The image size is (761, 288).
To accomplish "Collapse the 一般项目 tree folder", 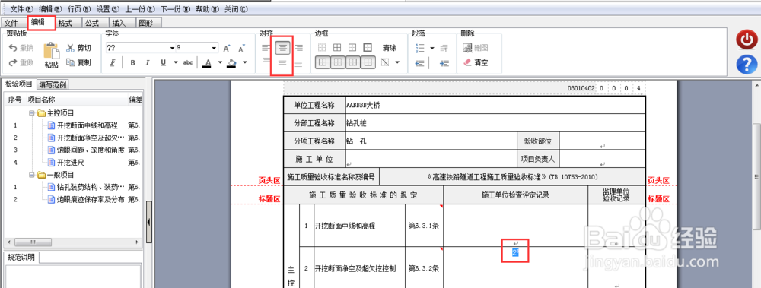I will (x=31, y=175).
